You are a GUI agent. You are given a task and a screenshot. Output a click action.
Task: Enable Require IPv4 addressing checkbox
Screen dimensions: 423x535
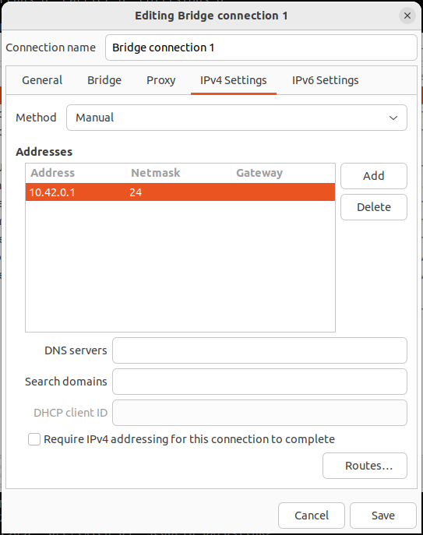click(34, 439)
